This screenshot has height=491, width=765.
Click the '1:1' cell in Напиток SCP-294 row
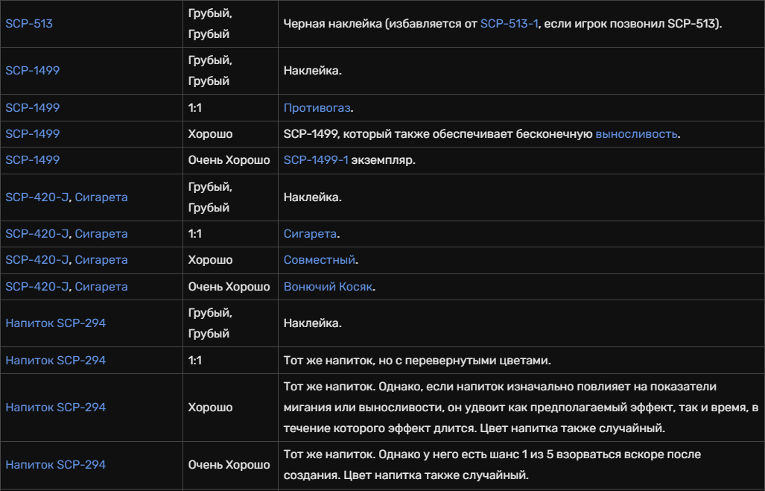coord(230,360)
